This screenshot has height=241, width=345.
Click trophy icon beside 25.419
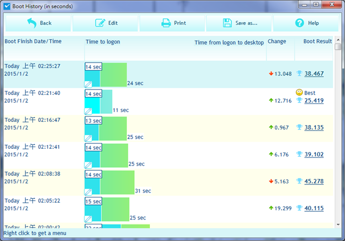299,100
